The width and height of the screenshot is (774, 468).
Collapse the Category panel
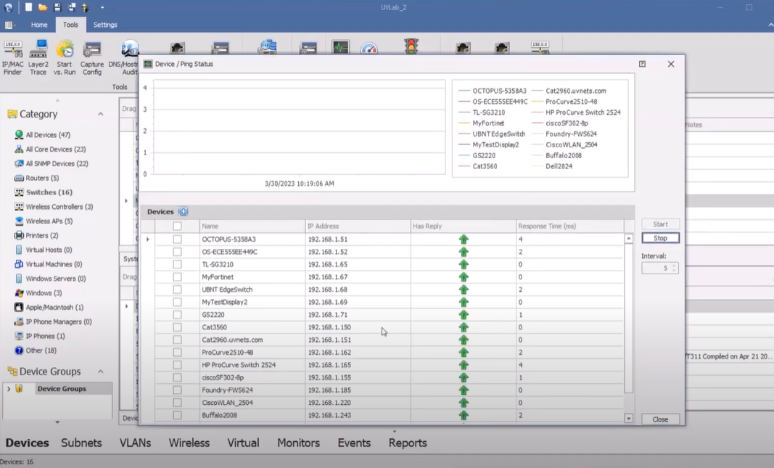[101, 114]
